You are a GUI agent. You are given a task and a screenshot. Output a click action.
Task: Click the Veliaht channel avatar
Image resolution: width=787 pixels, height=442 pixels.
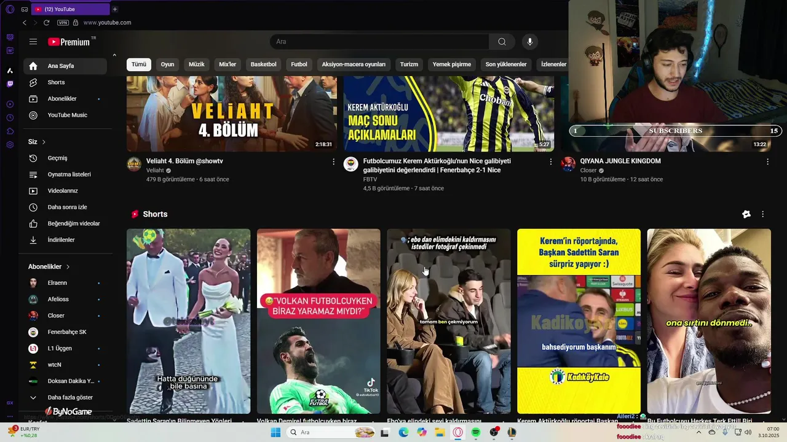pyautogui.click(x=134, y=164)
